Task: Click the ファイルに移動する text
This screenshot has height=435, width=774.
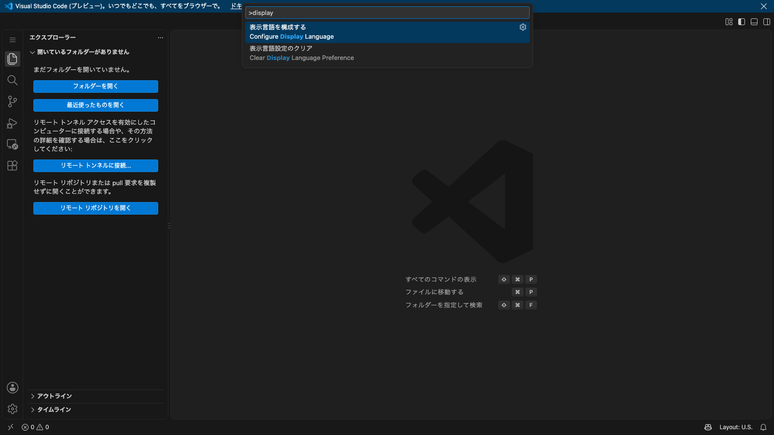Action: click(434, 292)
